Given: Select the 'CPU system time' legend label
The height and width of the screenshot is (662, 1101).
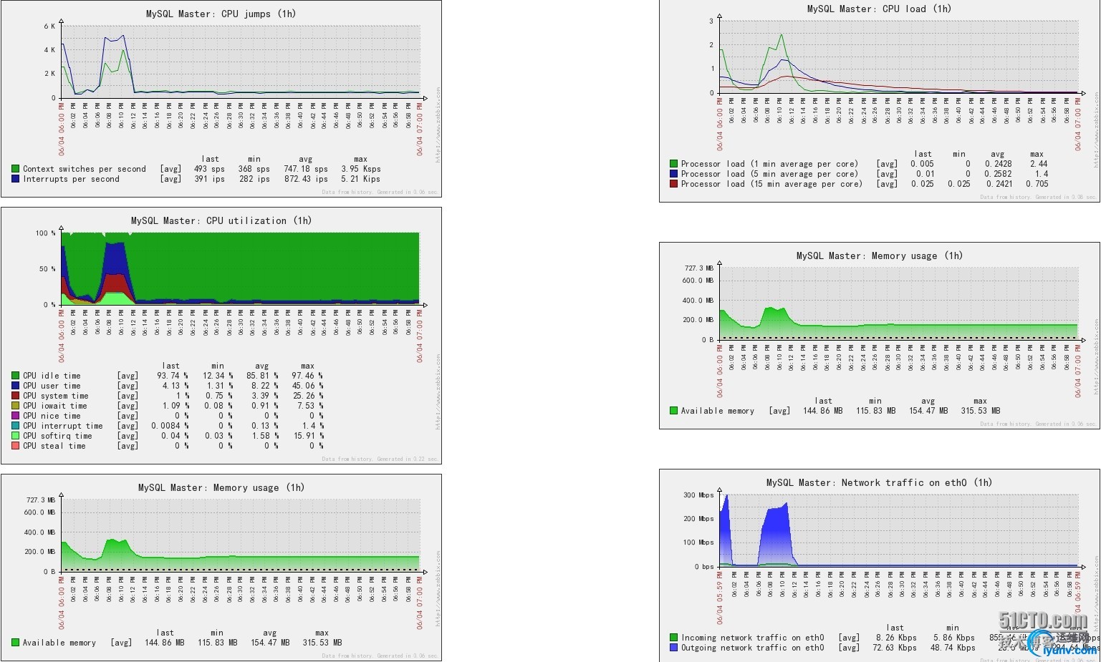Looking at the screenshot, I should pyautogui.click(x=56, y=396).
